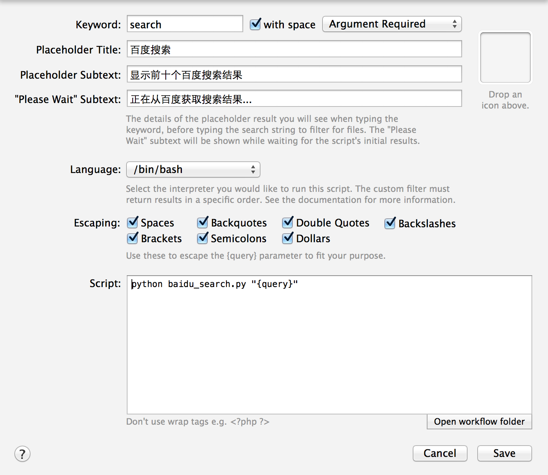Screen dimensions: 548x475
Task: Uncheck Backslashes escaping
Action: [390, 223]
